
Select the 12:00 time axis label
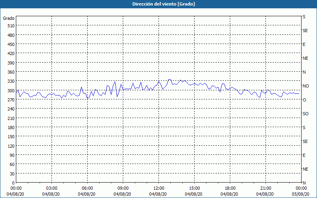coord(159,188)
